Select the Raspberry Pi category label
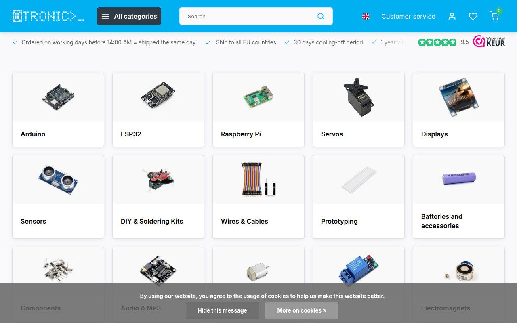 tap(241, 134)
